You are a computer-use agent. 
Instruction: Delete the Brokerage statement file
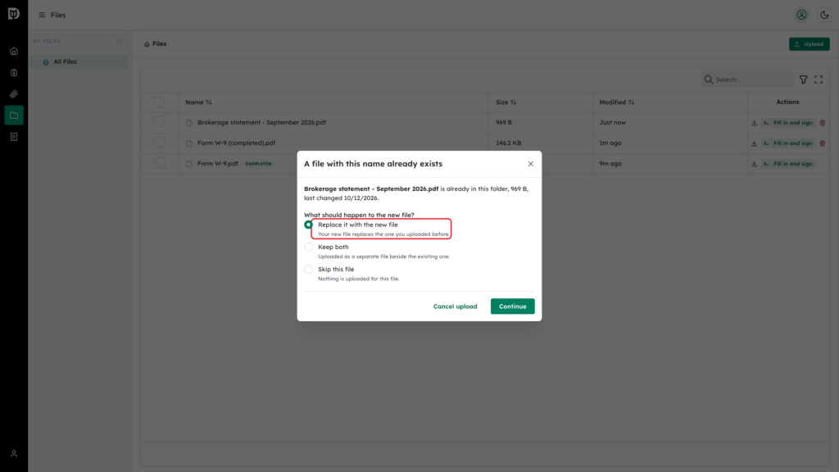click(x=823, y=123)
